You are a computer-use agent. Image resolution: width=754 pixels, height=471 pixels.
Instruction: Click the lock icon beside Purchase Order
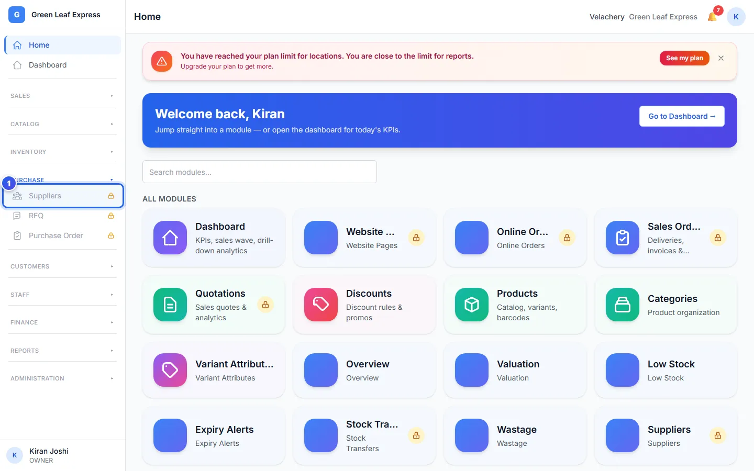click(111, 235)
